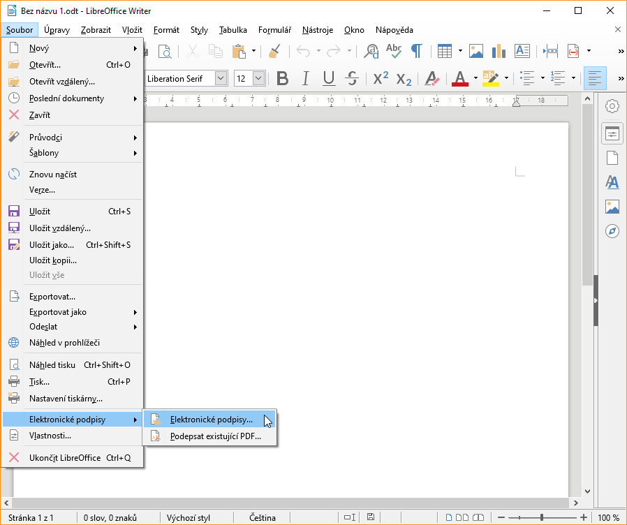Click the Paste clipboard icon

[x=239, y=51]
